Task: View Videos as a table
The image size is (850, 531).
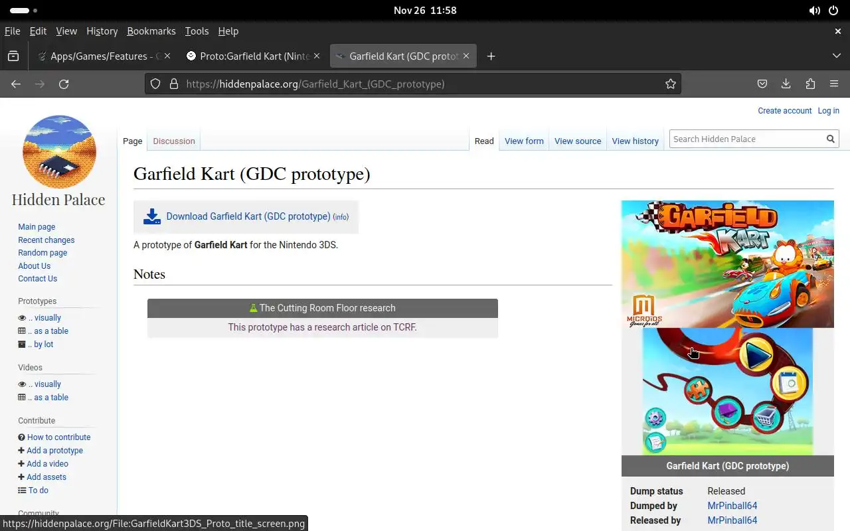Action: (48, 398)
